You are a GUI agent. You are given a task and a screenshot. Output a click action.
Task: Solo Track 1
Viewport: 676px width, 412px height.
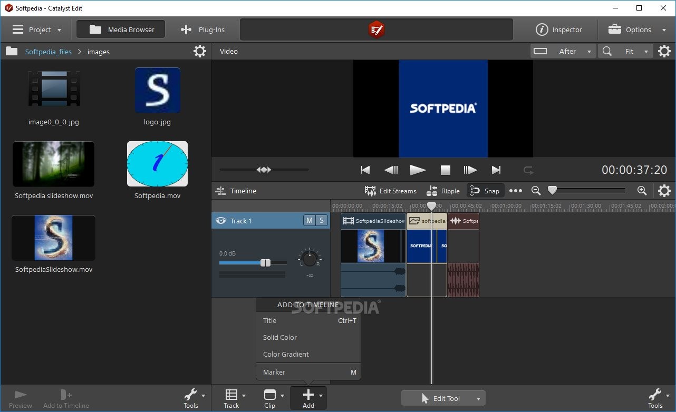[321, 221]
